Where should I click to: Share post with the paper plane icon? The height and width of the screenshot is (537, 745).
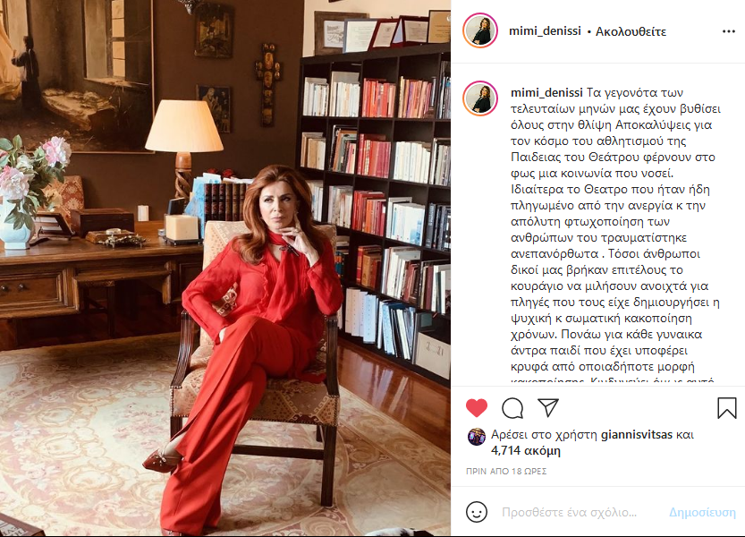click(548, 407)
